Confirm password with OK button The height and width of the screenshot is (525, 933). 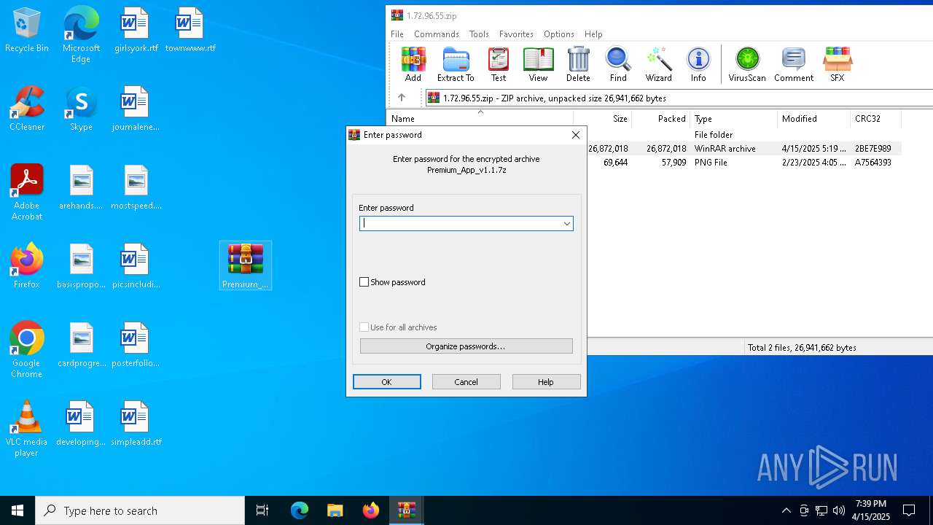click(x=387, y=382)
